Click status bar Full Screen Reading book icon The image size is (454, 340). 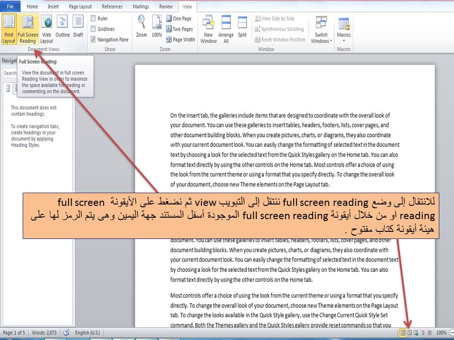pos(410,333)
